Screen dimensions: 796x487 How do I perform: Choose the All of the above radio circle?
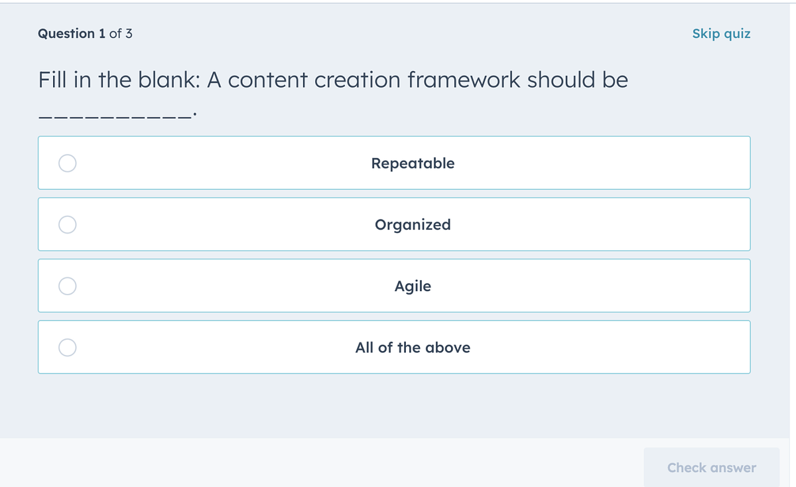(x=67, y=348)
